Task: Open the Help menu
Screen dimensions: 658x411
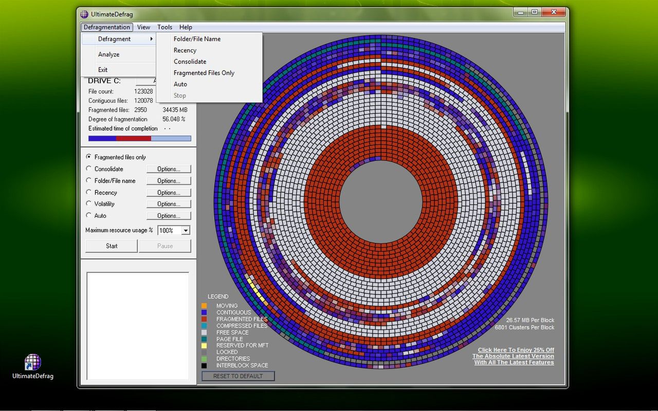Action: pos(186,27)
